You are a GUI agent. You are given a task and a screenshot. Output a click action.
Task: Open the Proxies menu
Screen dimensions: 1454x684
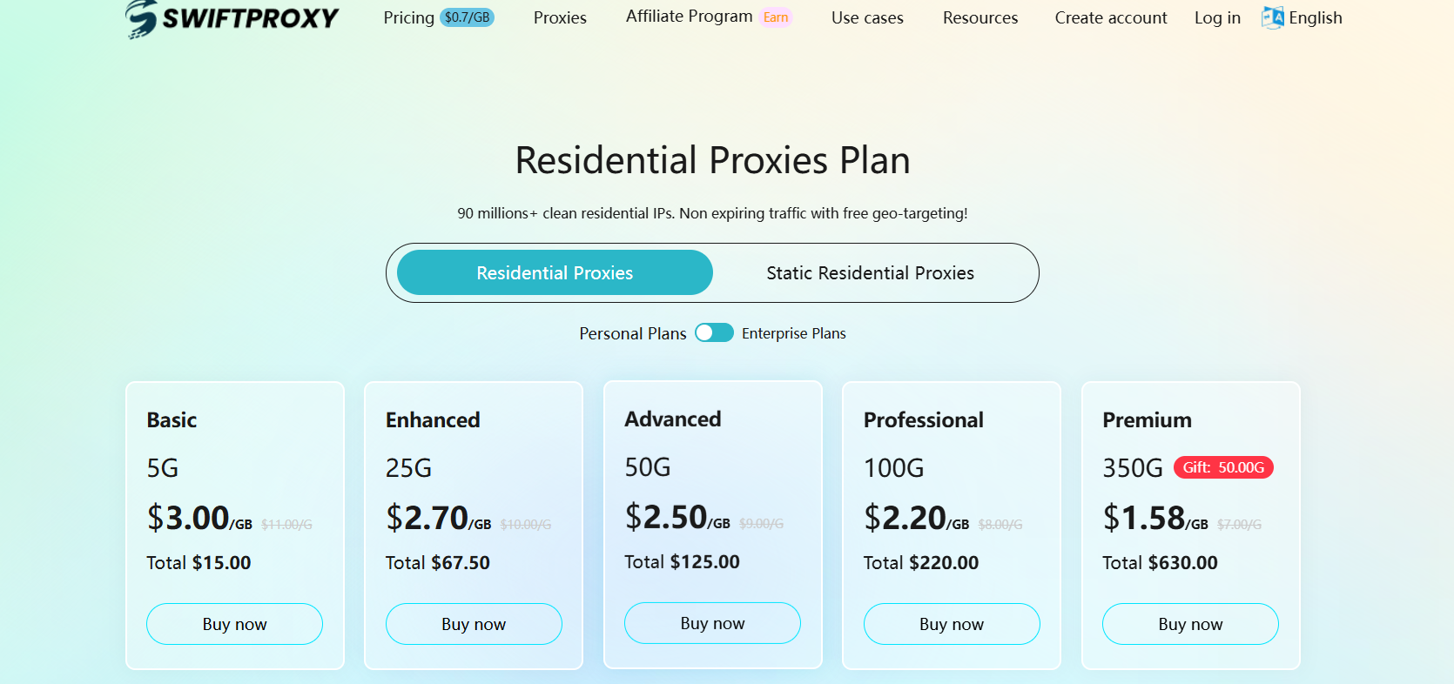click(x=560, y=17)
